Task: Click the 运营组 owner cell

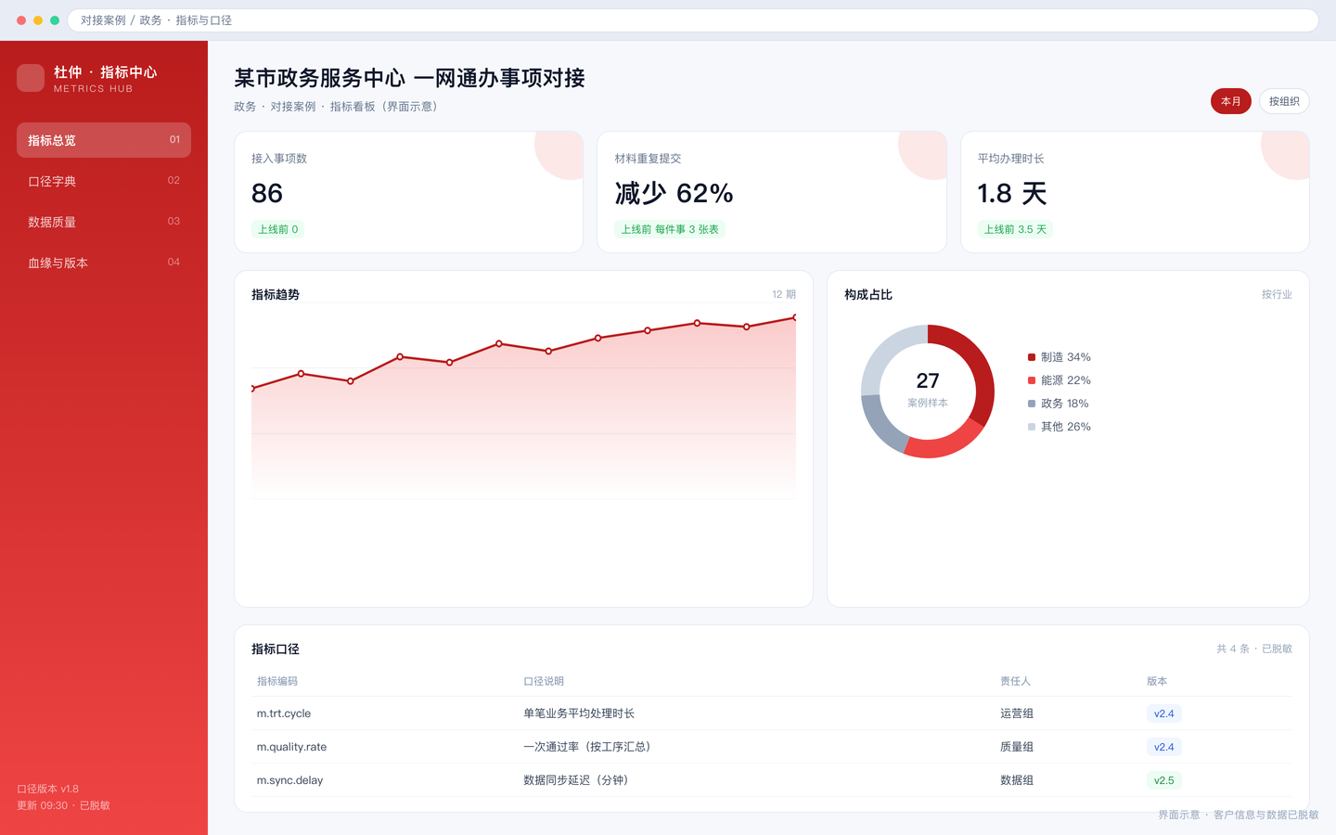Action: point(1017,713)
